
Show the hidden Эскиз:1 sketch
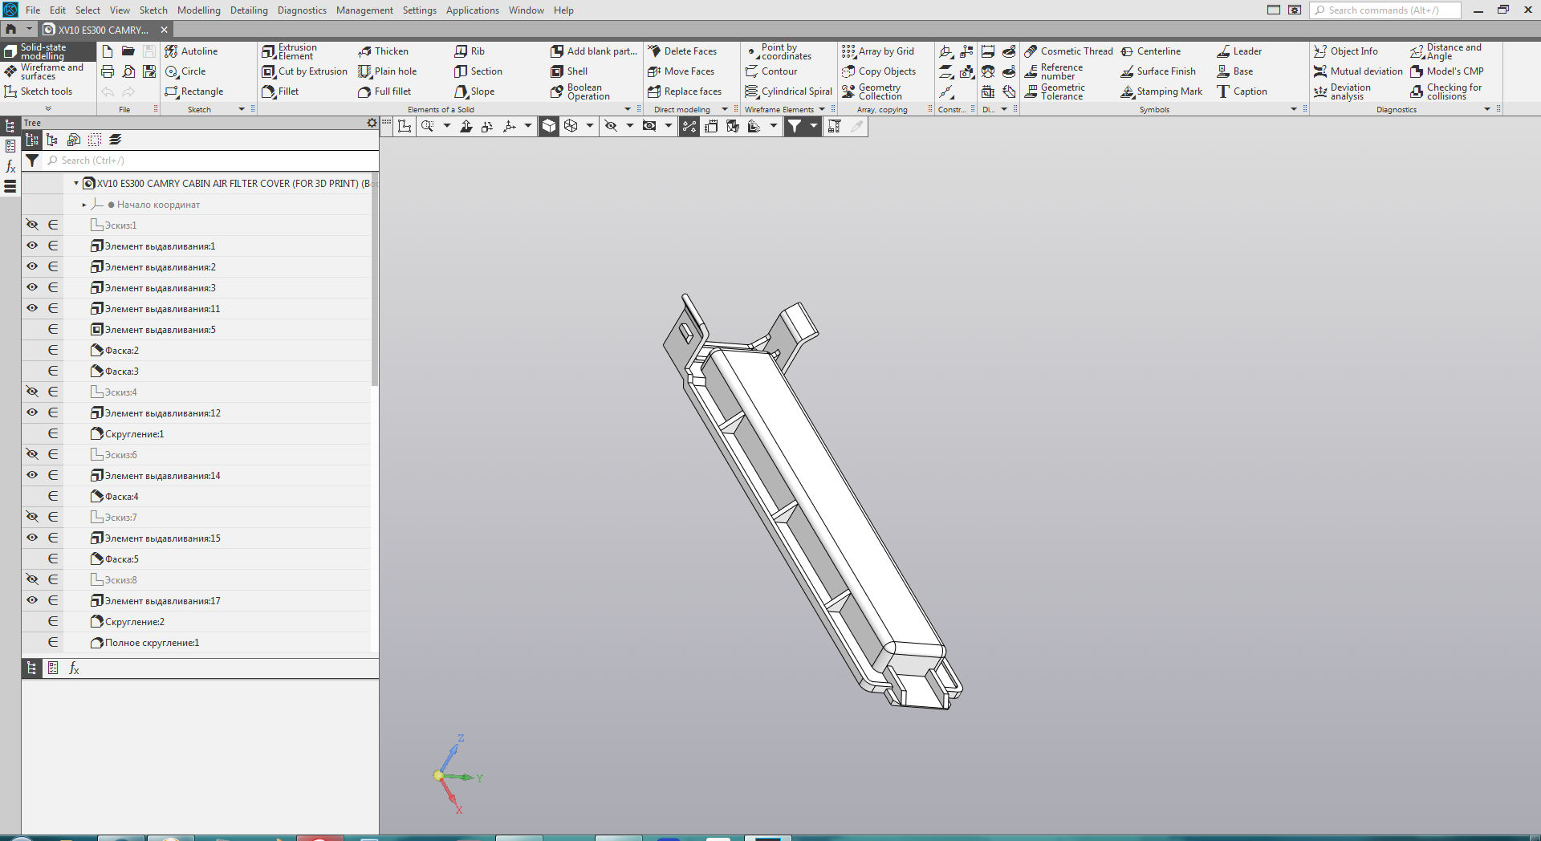pos(32,225)
